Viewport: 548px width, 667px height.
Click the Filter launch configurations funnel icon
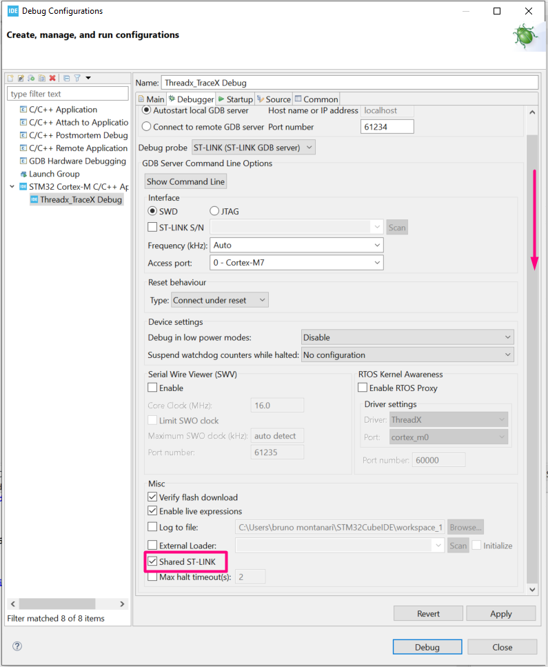pos(77,78)
